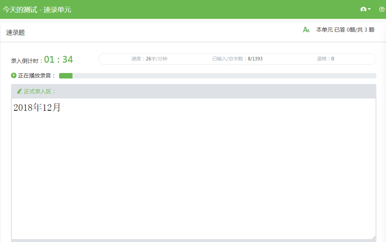386x242 pixels.
Task: Click the 01 : 34 countdown timer
Action: [x=58, y=59]
